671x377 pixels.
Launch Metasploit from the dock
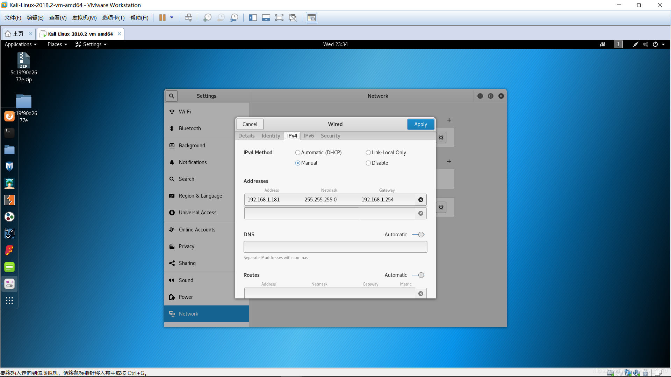pyautogui.click(x=9, y=166)
